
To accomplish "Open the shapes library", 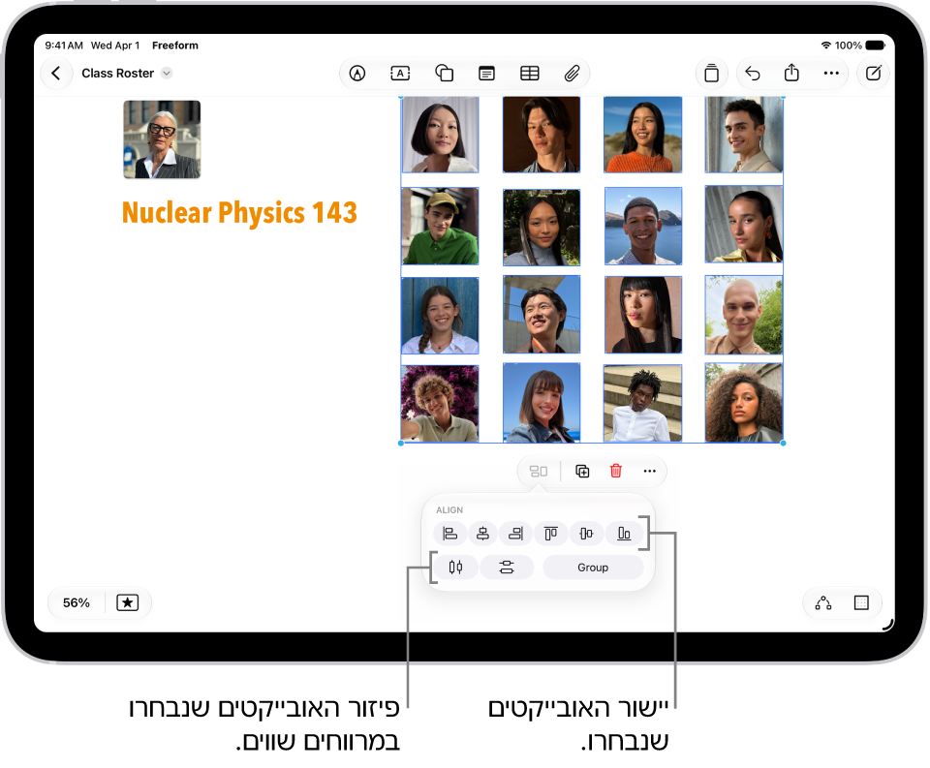I will (445, 73).
